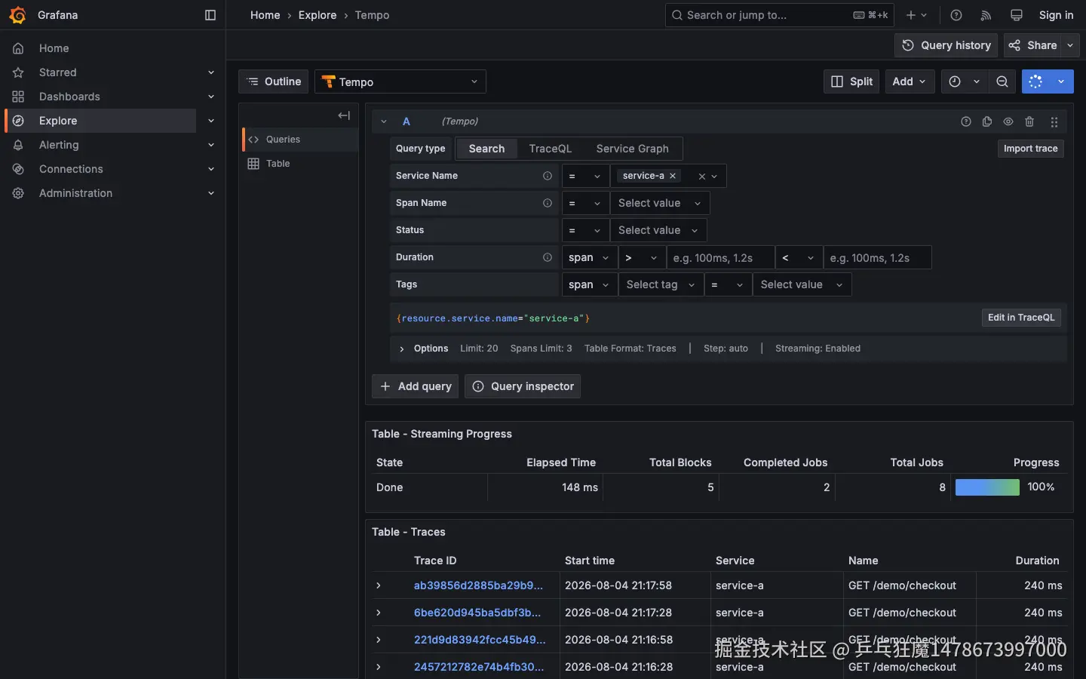Click the blue run query button
1086x679 pixels.
(x=1036, y=81)
